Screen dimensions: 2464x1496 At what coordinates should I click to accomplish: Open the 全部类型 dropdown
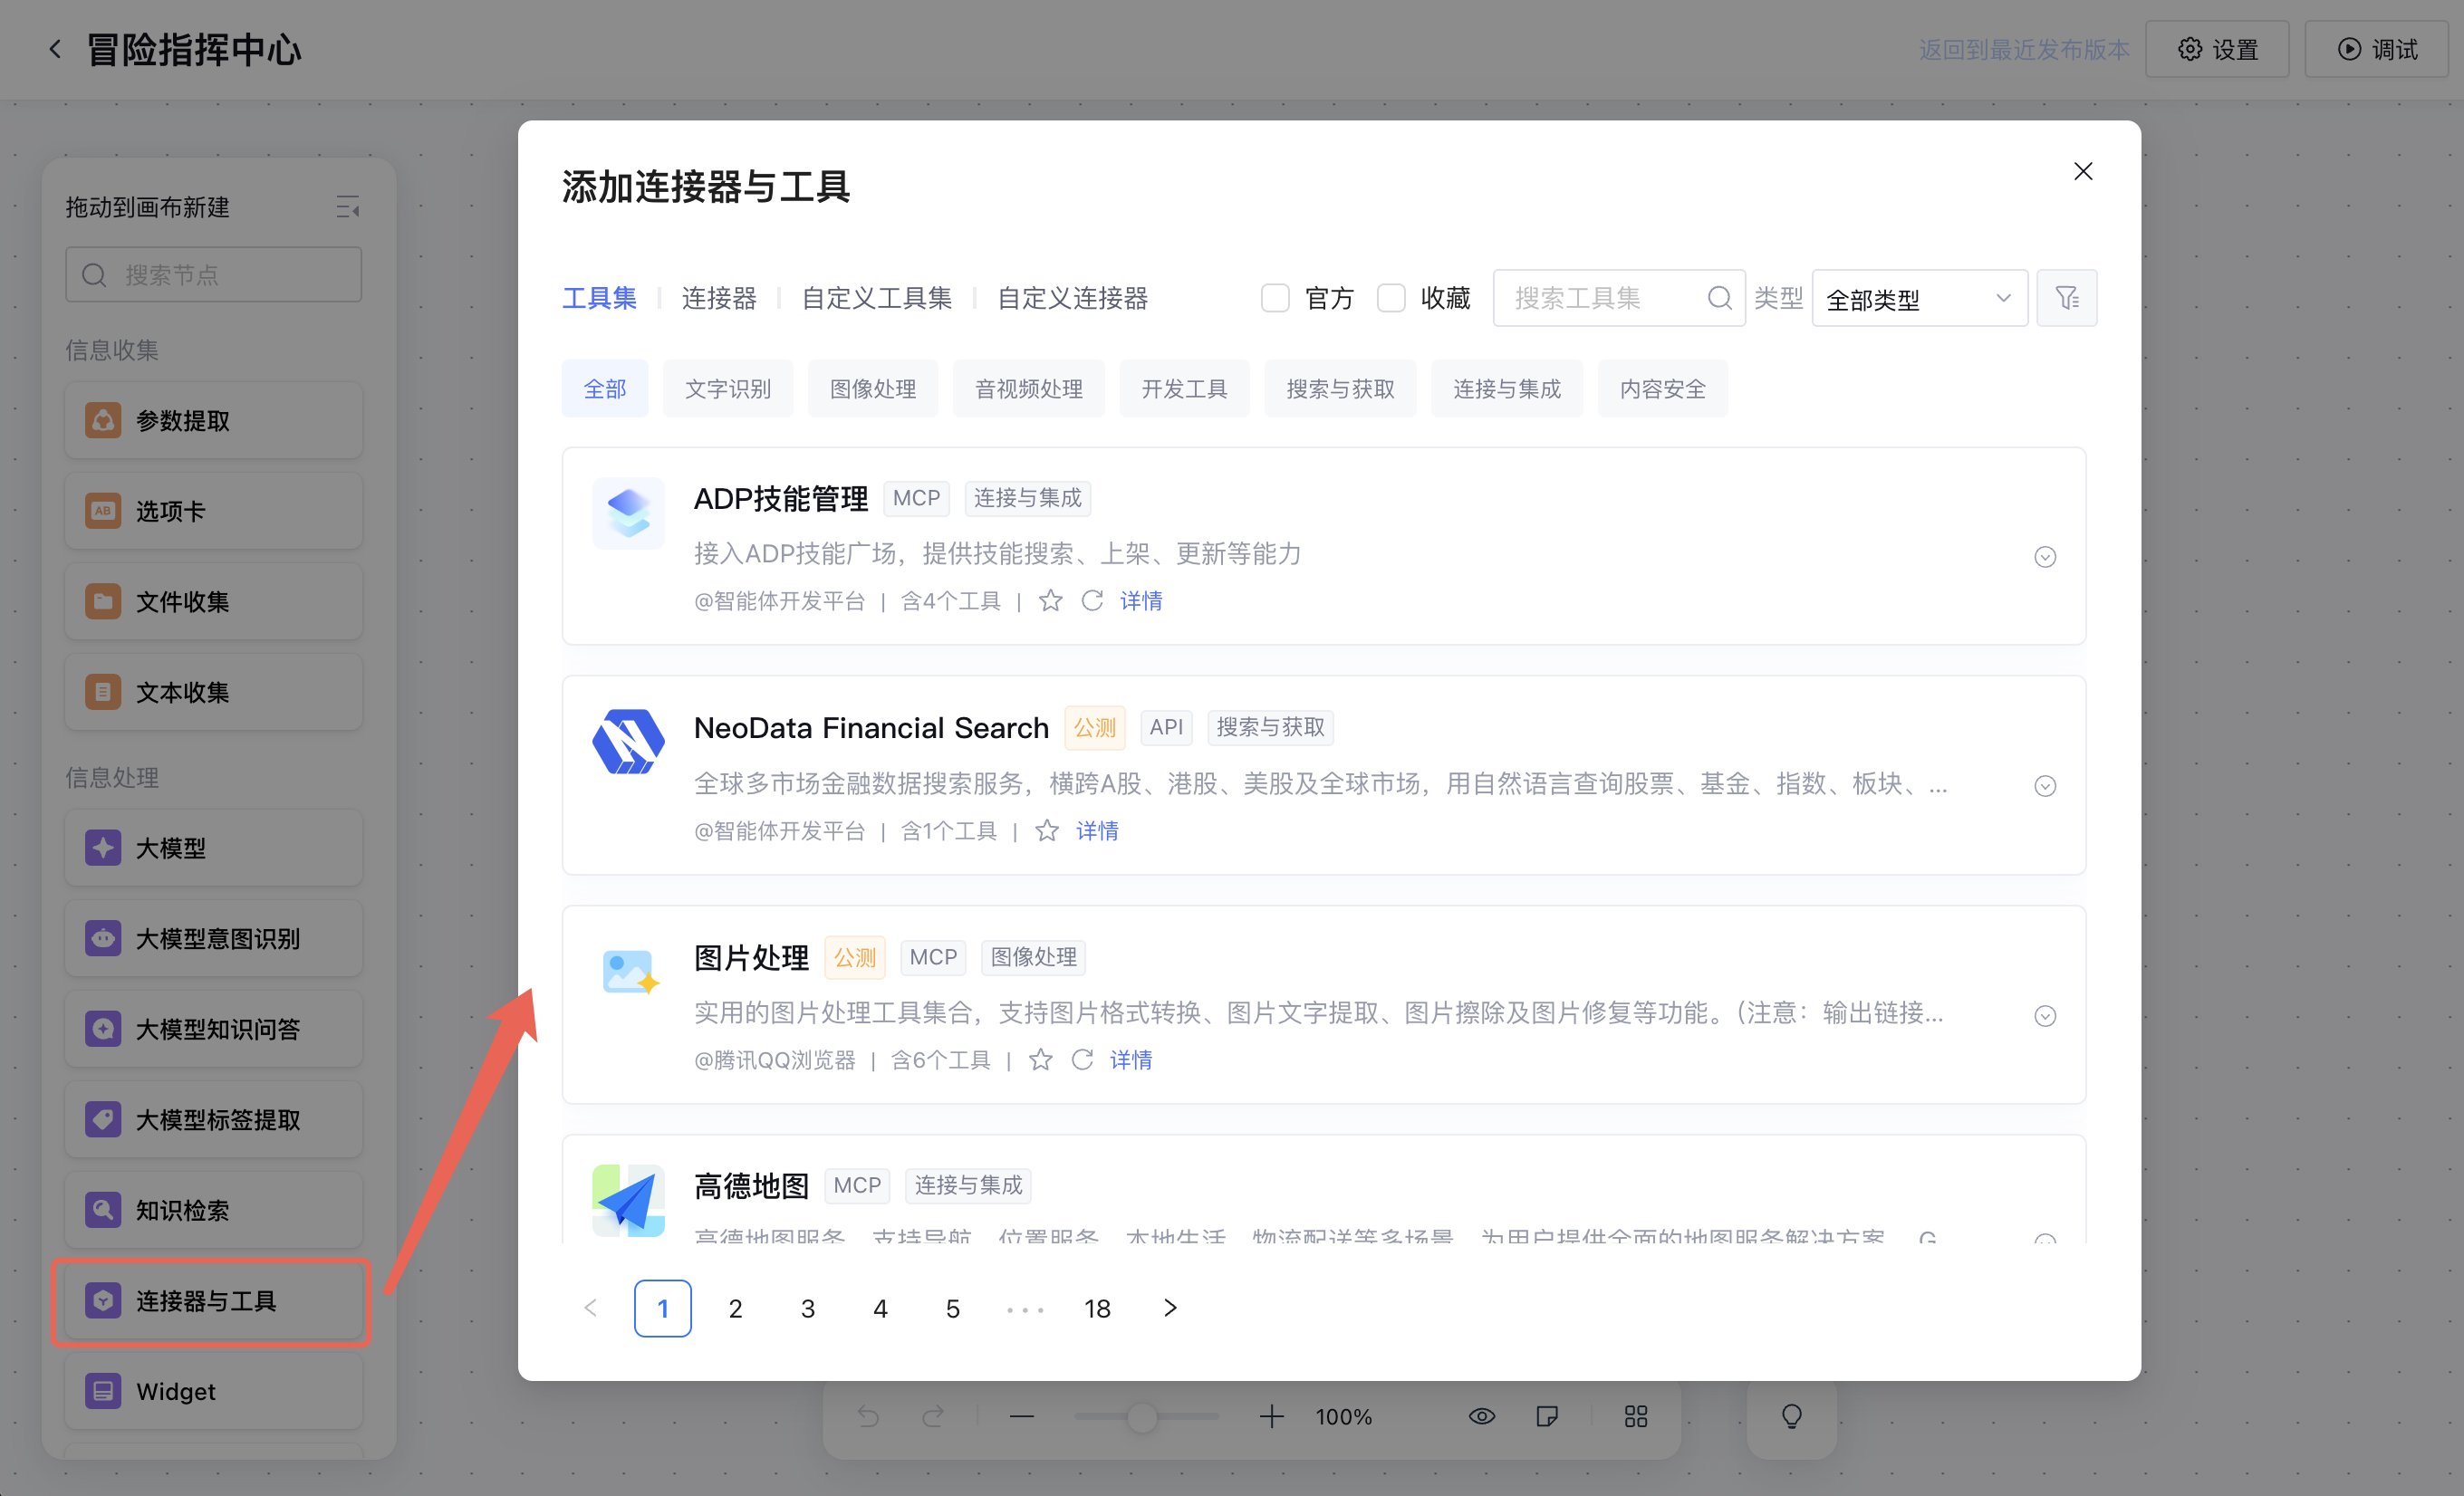[1919, 298]
